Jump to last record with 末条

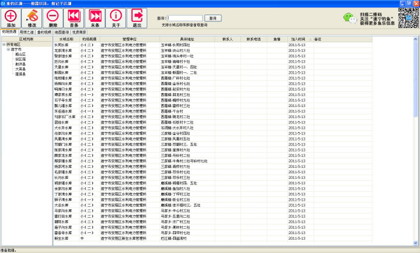95,18
